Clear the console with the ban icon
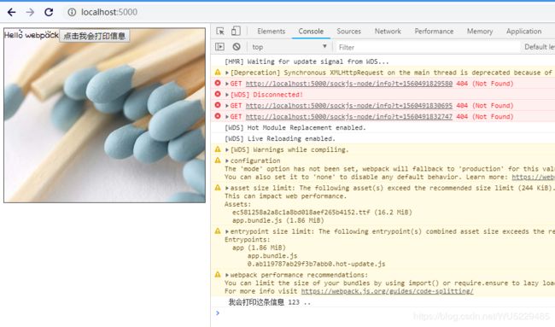The image size is (555, 327). point(237,47)
